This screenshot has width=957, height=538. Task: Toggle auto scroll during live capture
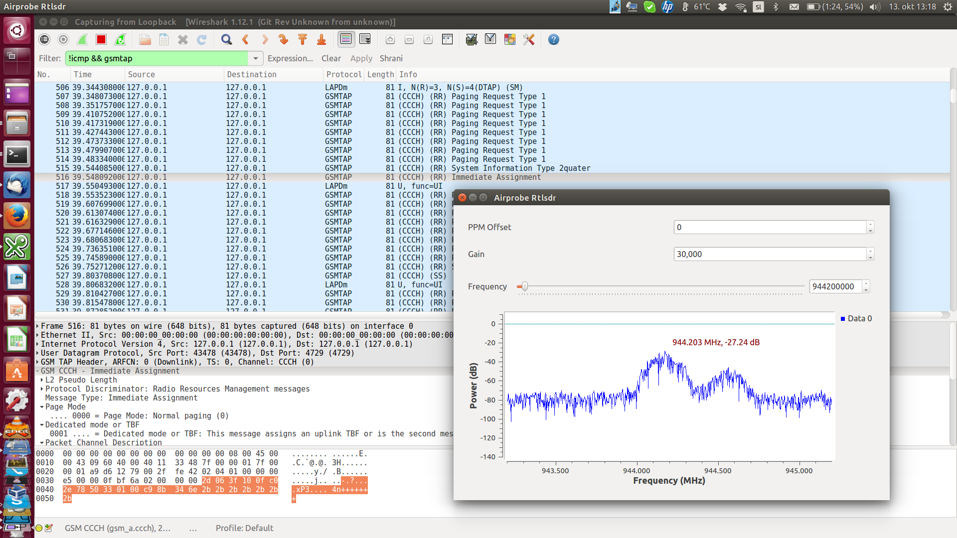point(365,39)
